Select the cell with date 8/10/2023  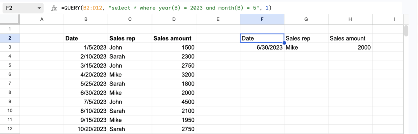point(86,111)
